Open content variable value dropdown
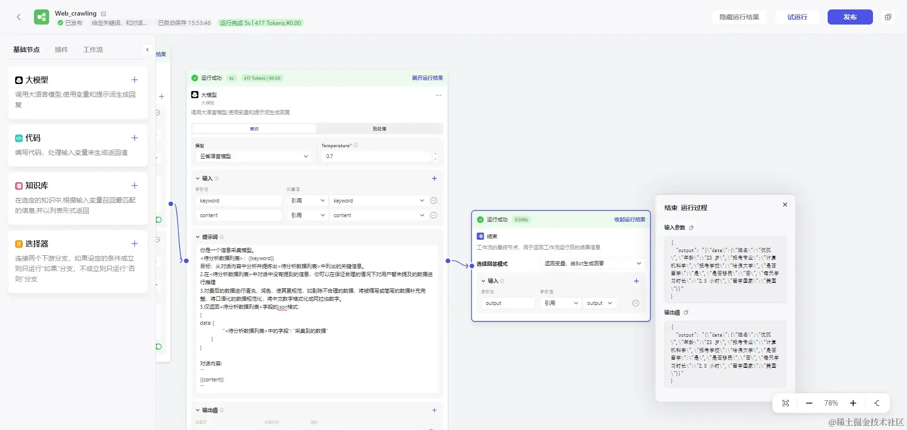The width and height of the screenshot is (907, 430). coord(379,215)
